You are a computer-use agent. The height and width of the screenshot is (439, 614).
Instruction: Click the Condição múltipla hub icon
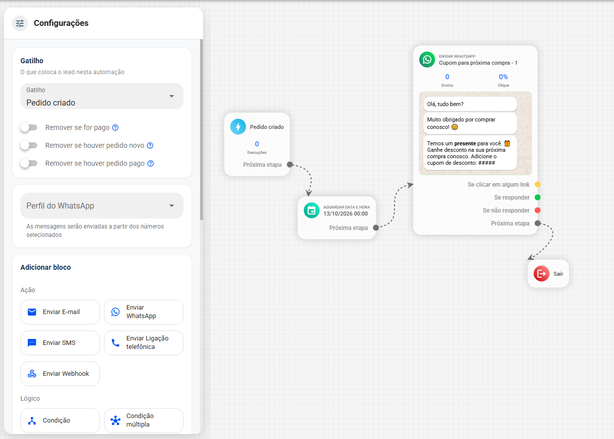click(x=115, y=421)
